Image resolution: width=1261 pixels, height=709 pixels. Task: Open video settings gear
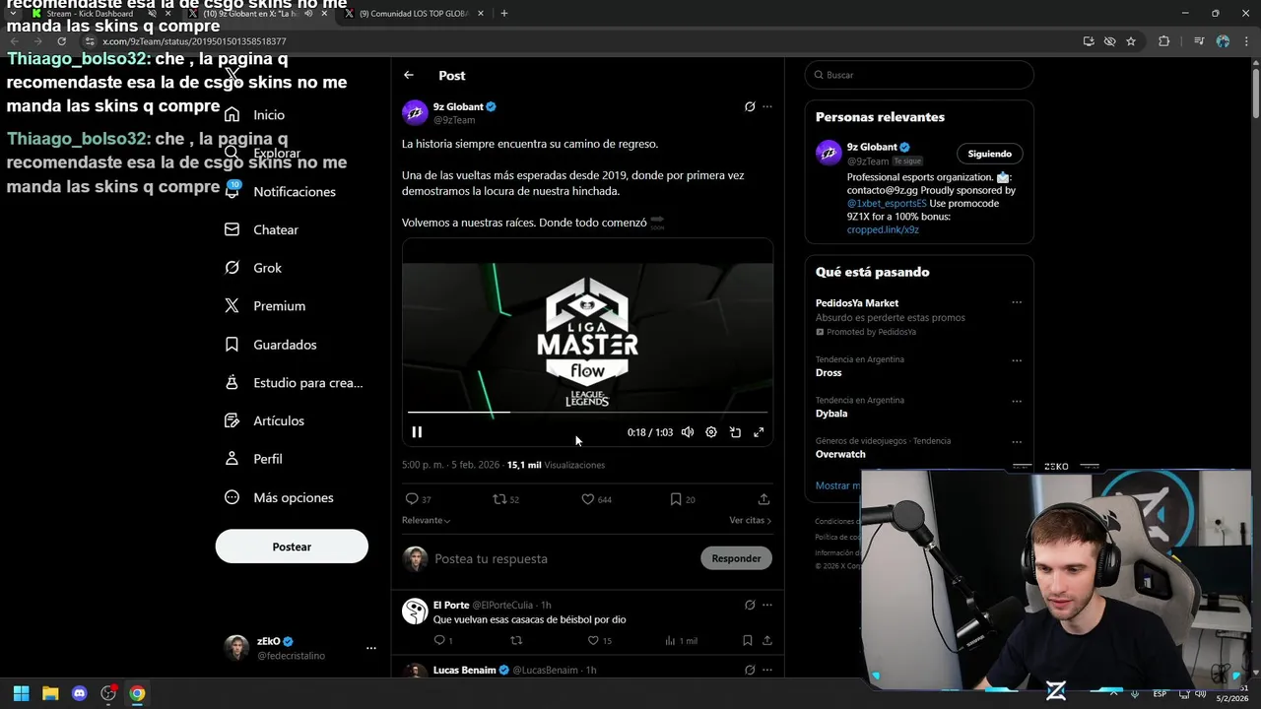[711, 432]
